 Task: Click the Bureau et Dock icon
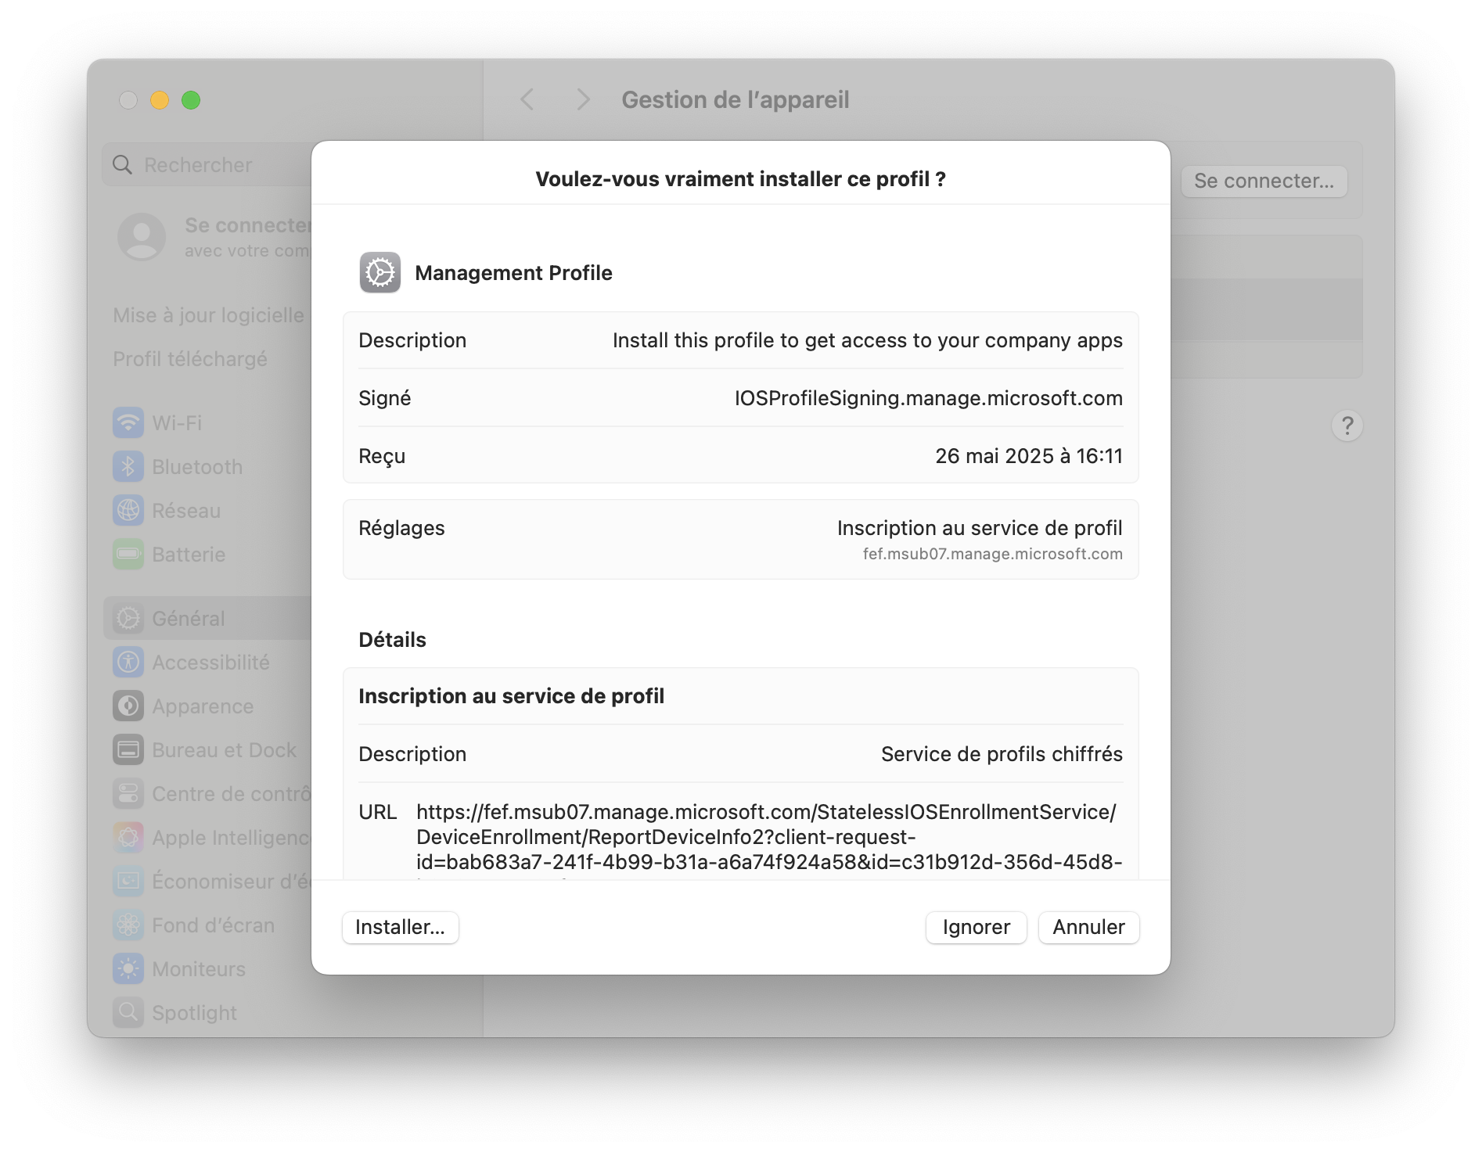[x=128, y=750]
